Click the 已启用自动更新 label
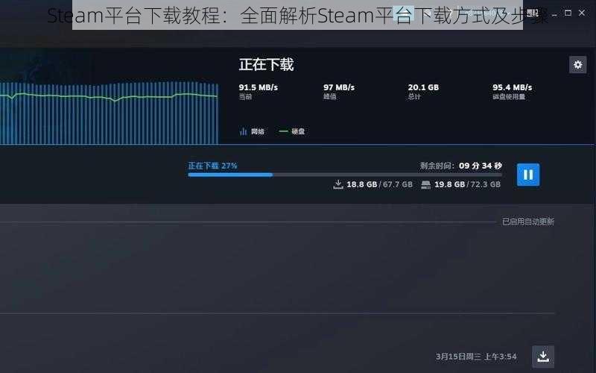This screenshot has width=596, height=373. 528,222
